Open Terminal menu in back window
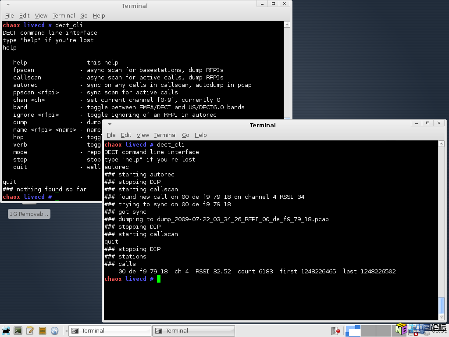This screenshot has width=449, height=337. [x=64, y=15]
